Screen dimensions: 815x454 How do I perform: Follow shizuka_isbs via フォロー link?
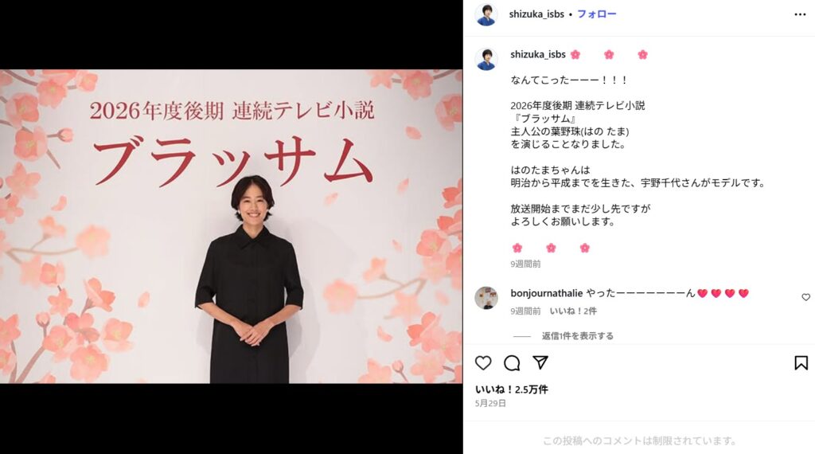(x=597, y=14)
